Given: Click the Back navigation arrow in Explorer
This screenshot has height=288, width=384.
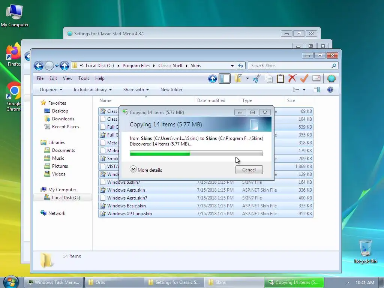Looking at the screenshot, I should (39, 66).
